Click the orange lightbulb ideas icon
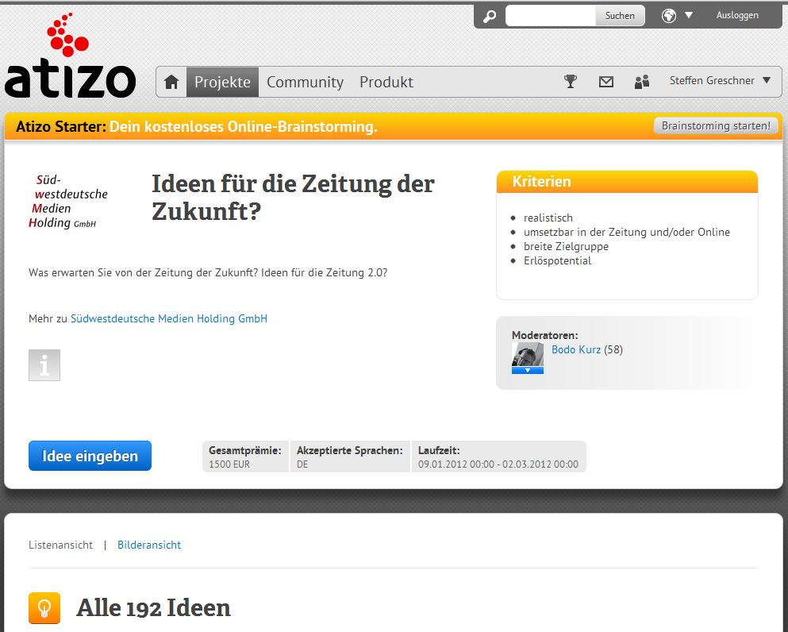 pyautogui.click(x=44, y=608)
